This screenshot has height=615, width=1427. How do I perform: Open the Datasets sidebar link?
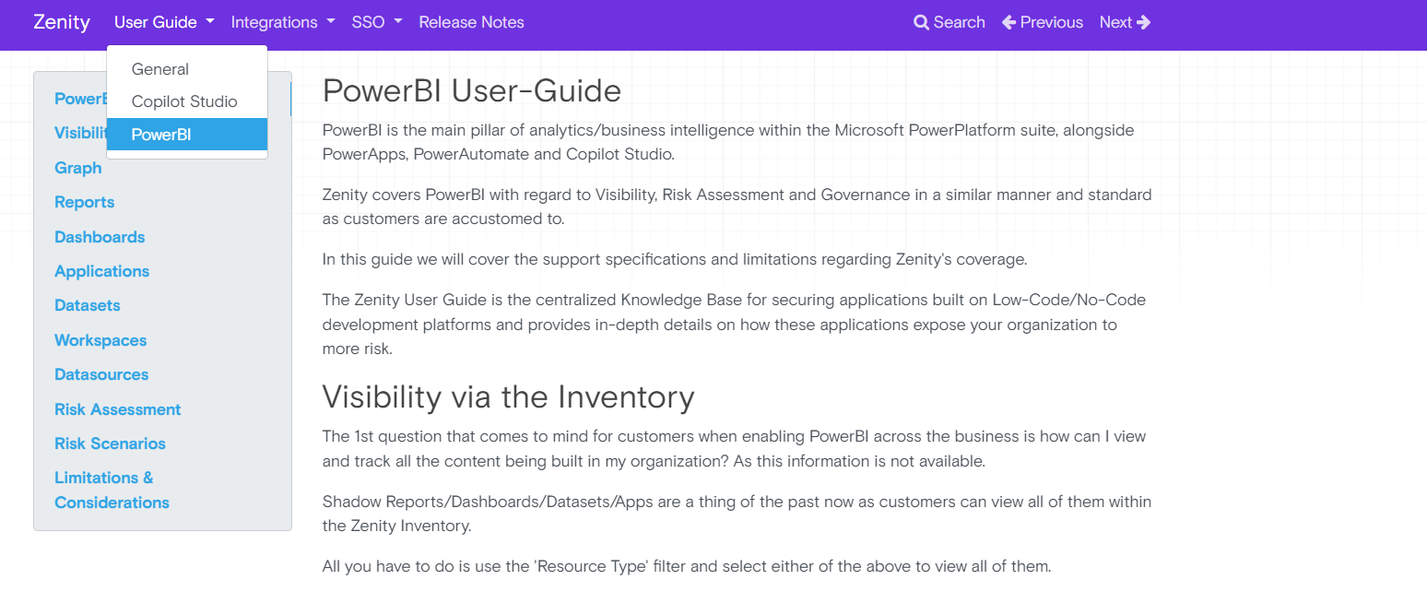coord(88,305)
